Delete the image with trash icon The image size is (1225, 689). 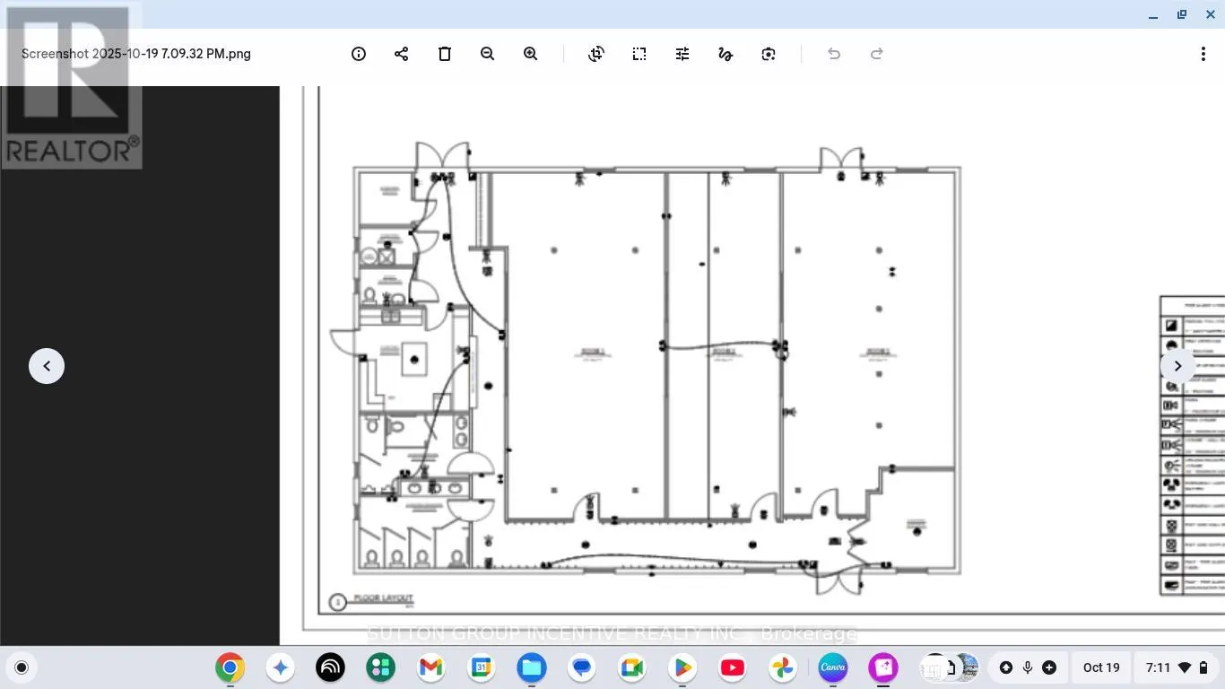(445, 54)
